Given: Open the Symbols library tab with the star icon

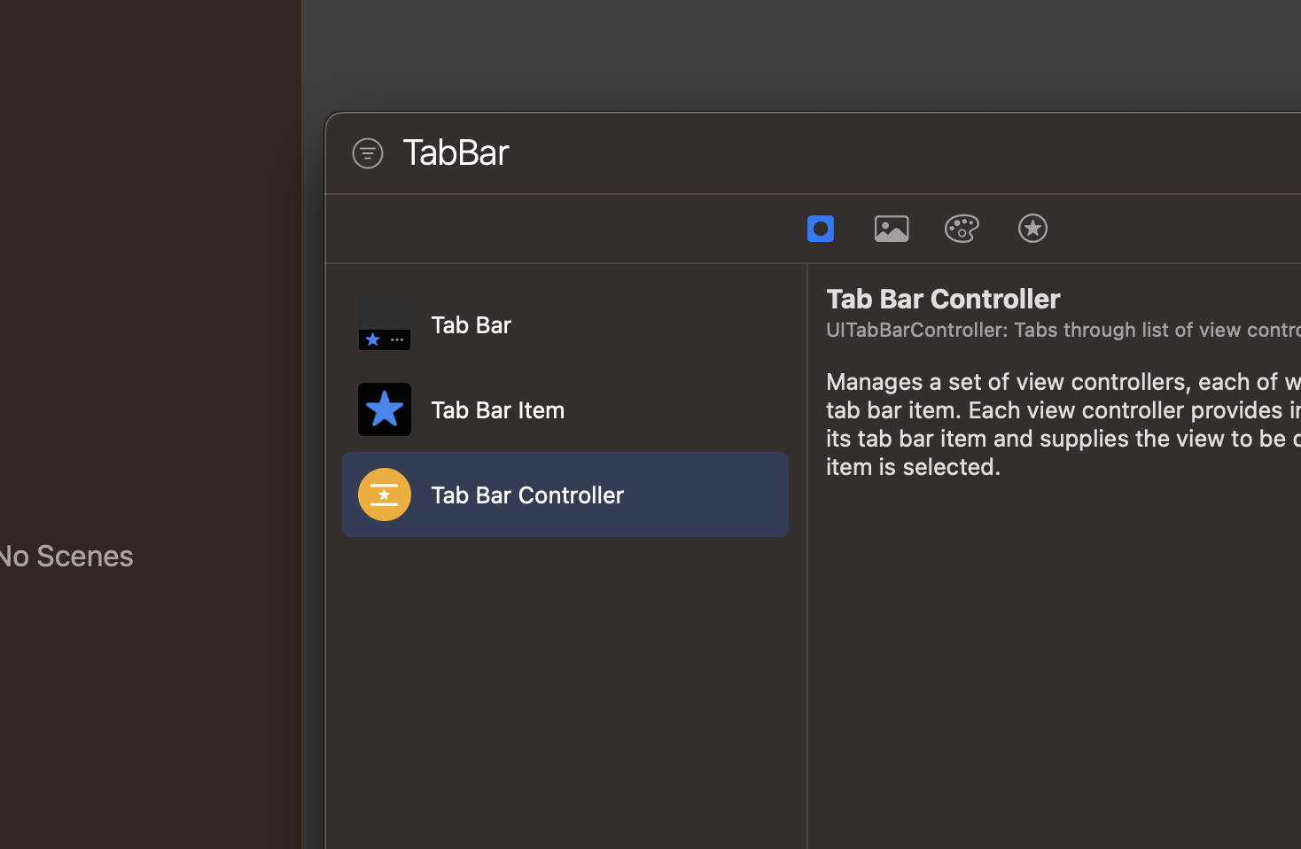Looking at the screenshot, I should (1032, 229).
